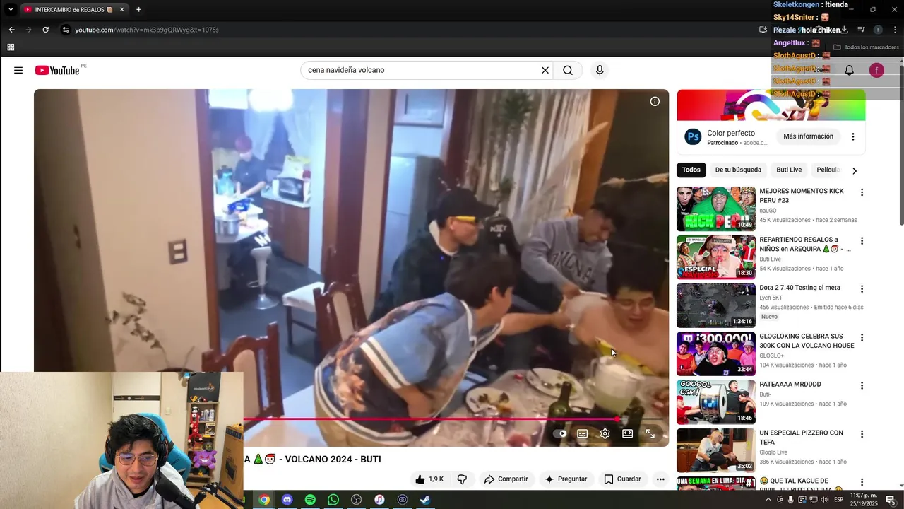
Task: Open apps grid in bookmarks bar
Action: 11,47
